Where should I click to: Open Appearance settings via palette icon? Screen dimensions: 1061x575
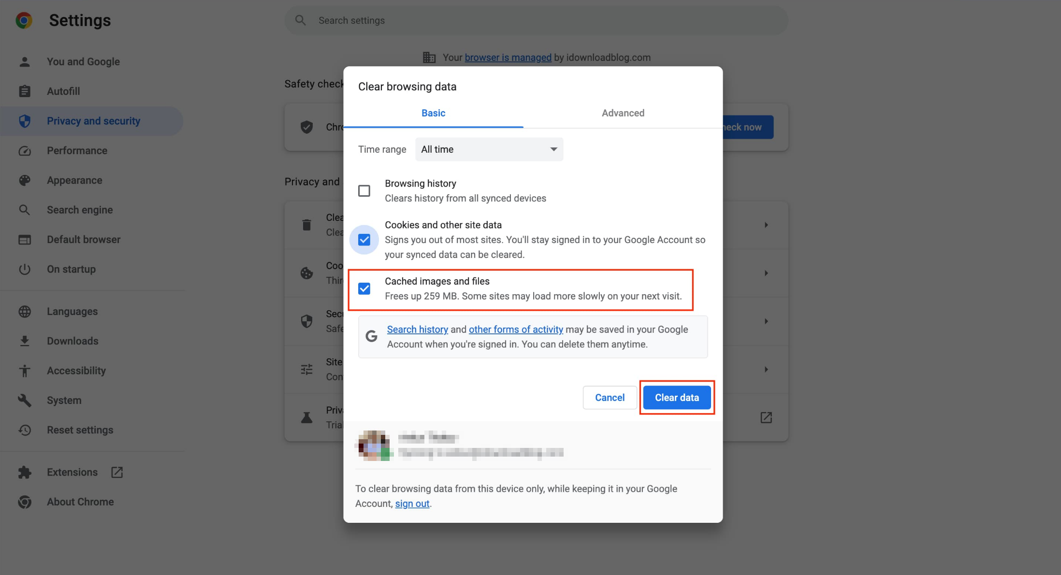tap(25, 180)
